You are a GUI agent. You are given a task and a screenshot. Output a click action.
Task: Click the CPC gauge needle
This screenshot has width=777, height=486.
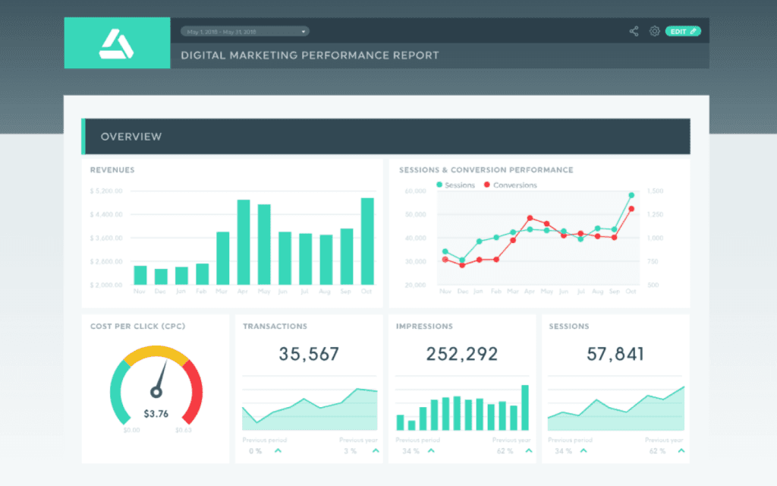click(x=160, y=378)
